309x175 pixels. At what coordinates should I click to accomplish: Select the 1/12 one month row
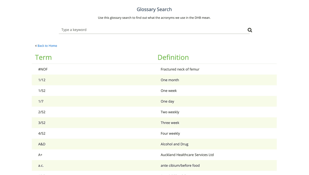[x=42, y=80]
